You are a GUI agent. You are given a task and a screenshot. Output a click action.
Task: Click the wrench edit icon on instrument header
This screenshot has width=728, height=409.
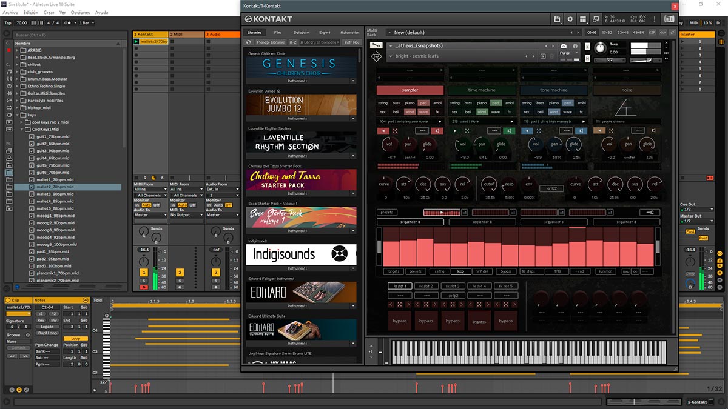click(x=376, y=45)
